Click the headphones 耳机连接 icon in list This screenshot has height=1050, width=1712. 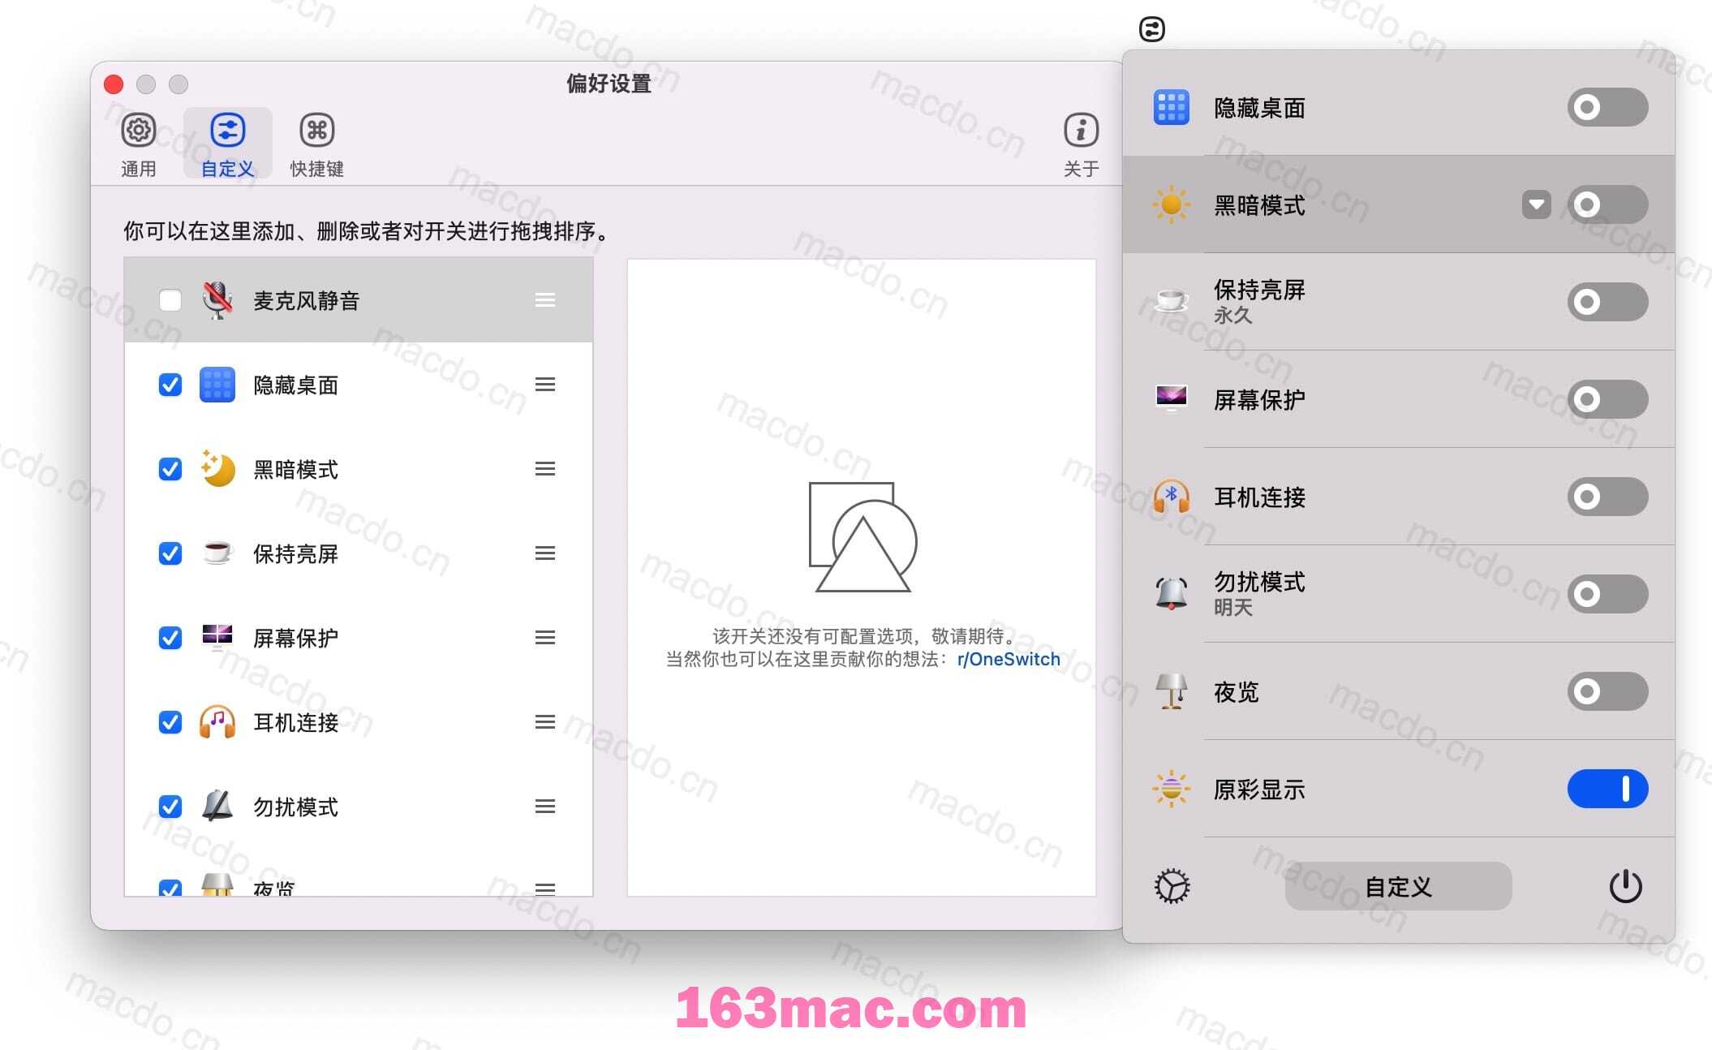tap(217, 721)
